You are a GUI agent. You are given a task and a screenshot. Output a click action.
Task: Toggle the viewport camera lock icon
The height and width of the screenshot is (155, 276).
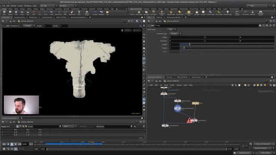click(122, 30)
